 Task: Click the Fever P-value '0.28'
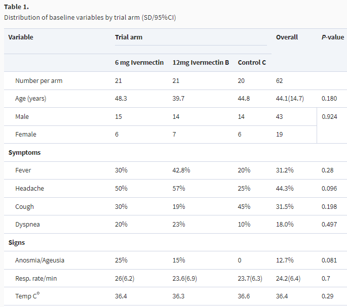point(327,170)
